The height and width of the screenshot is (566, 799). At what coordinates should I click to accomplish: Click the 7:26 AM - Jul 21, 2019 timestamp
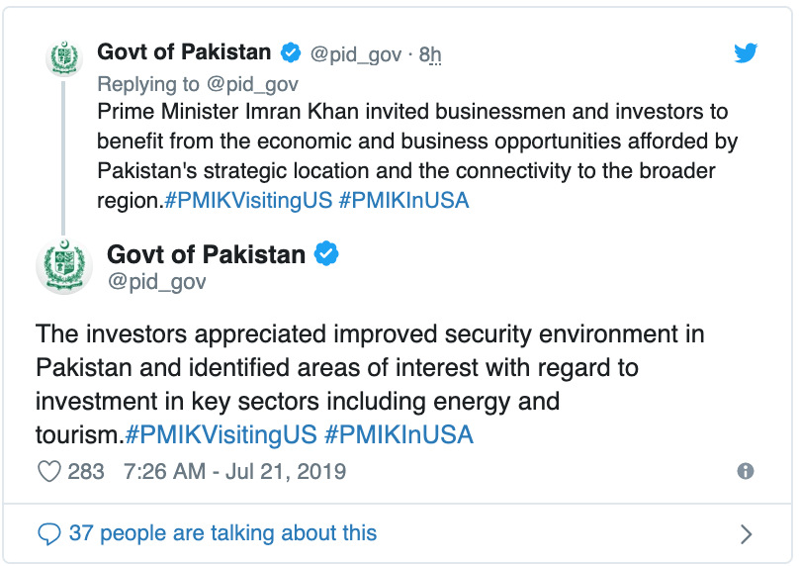tap(234, 472)
